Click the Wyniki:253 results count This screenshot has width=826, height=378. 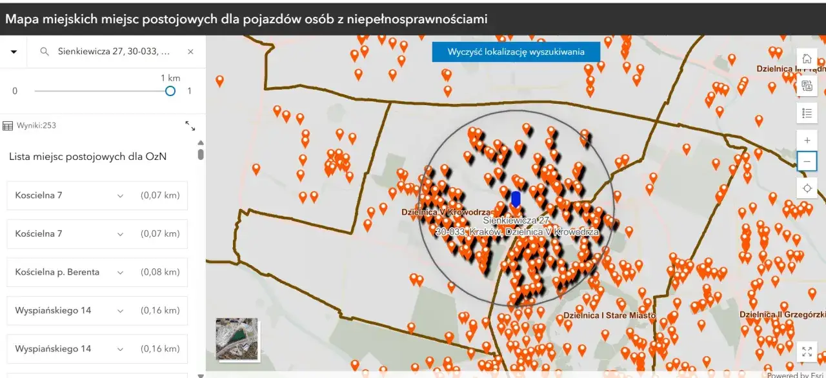[36, 125]
